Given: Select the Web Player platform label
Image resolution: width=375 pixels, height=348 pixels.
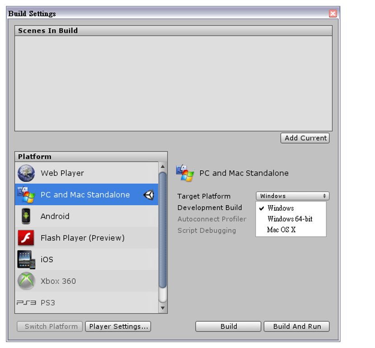Looking at the screenshot, I should [x=62, y=173].
